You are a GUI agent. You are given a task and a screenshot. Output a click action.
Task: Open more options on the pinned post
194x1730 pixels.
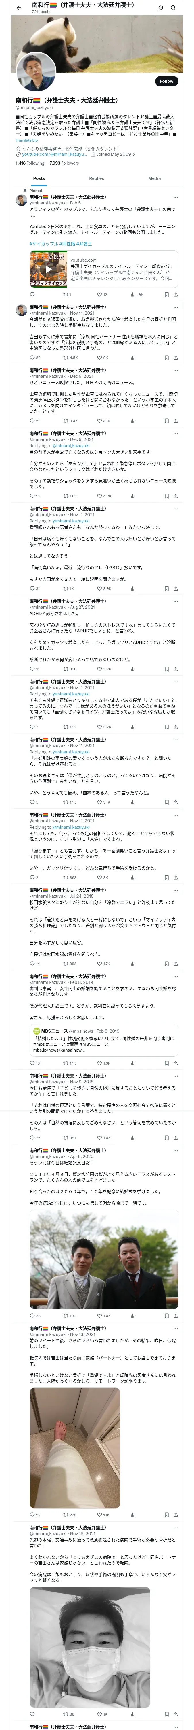point(175,198)
